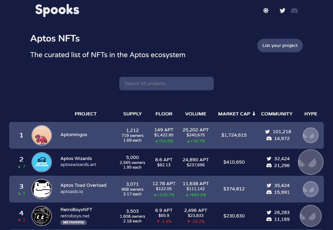Screen dimensions: 333x230
Task: Click the METAVERSE tag on RetroBoysNFT
Action: click(x=74, y=223)
